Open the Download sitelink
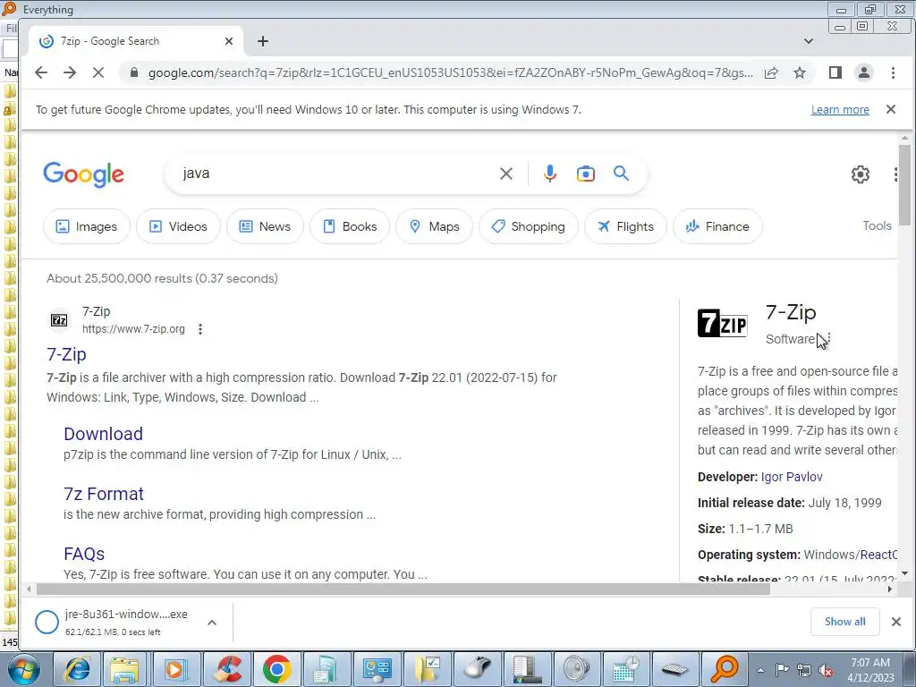 coord(104,434)
